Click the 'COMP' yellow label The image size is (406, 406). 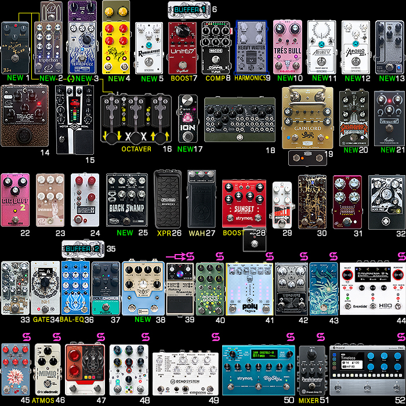pos(215,78)
